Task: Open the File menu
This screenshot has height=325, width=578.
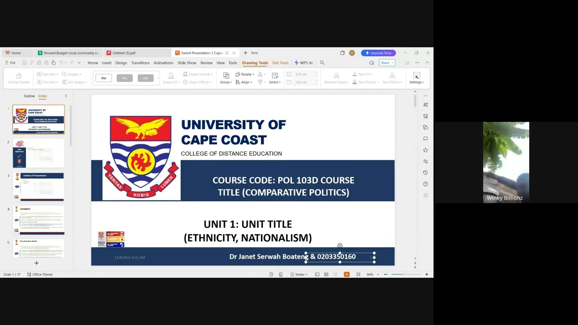Action: click(10, 63)
